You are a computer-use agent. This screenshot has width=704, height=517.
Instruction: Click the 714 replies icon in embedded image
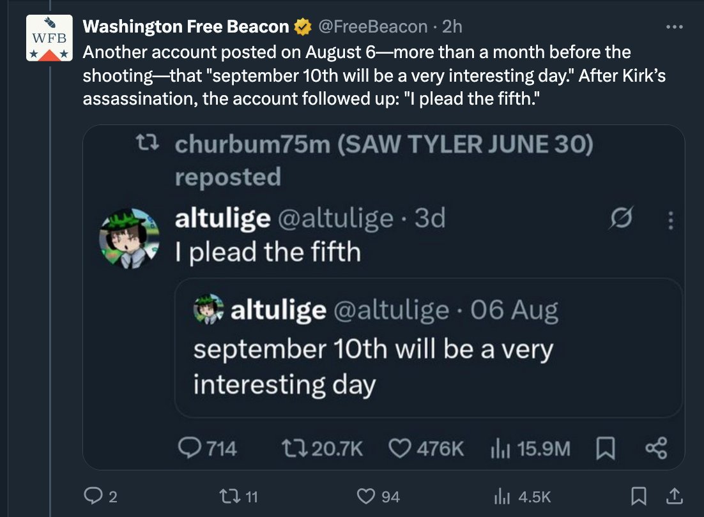click(x=190, y=448)
